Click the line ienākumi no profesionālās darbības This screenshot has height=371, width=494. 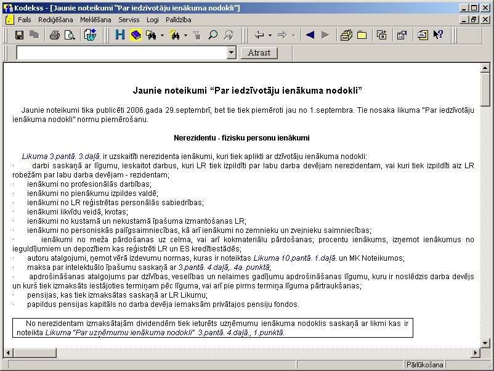(x=89, y=184)
